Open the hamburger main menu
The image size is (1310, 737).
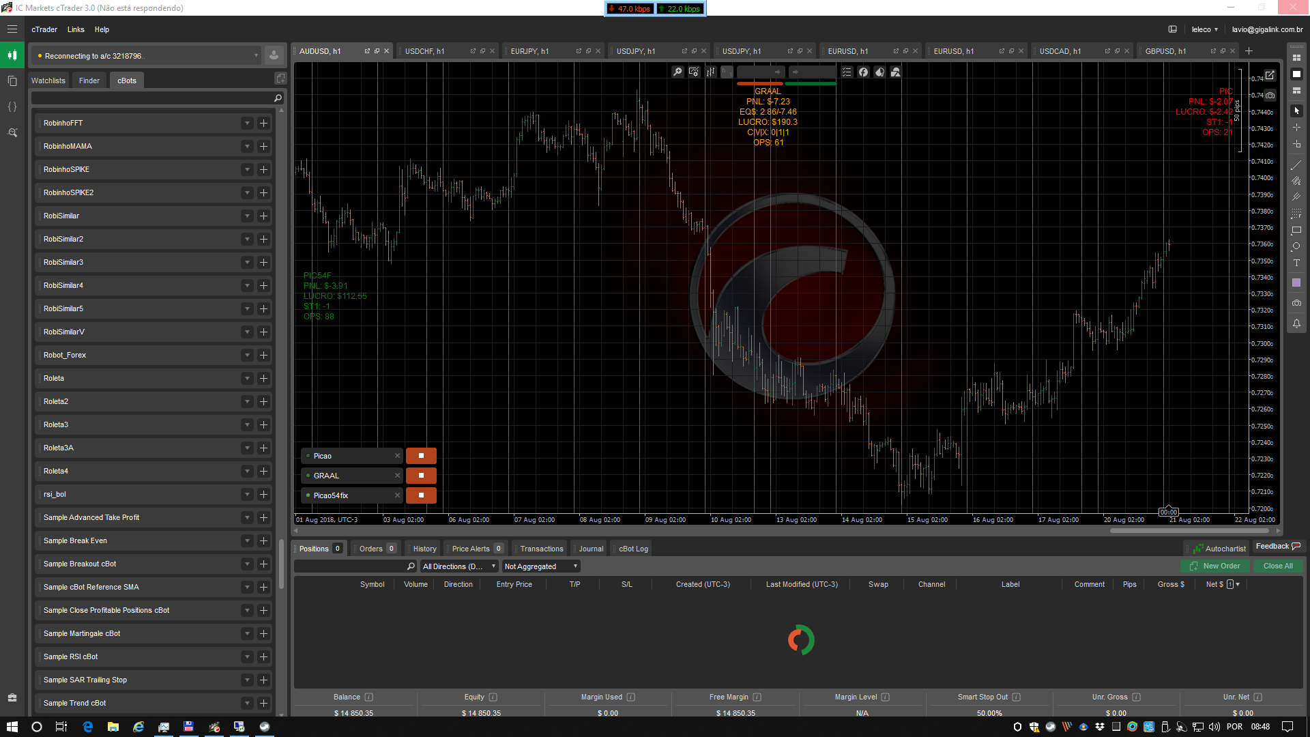12,29
